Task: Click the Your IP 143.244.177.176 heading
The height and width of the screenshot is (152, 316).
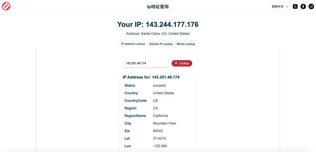Action: (x=158, y=25)
